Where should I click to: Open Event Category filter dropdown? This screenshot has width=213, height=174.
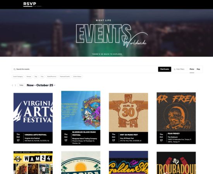point(18,77)
